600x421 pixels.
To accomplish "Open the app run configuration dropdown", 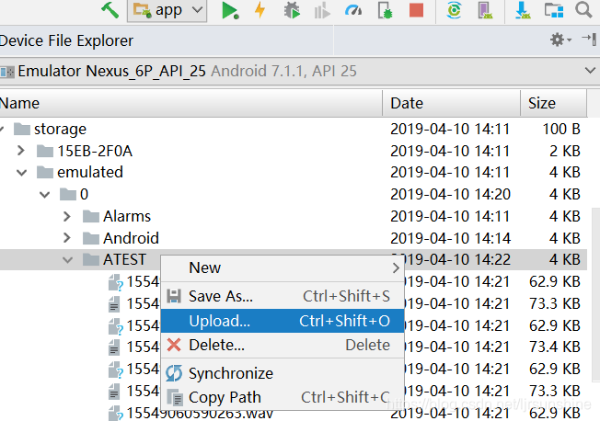I will coord(167,10).
